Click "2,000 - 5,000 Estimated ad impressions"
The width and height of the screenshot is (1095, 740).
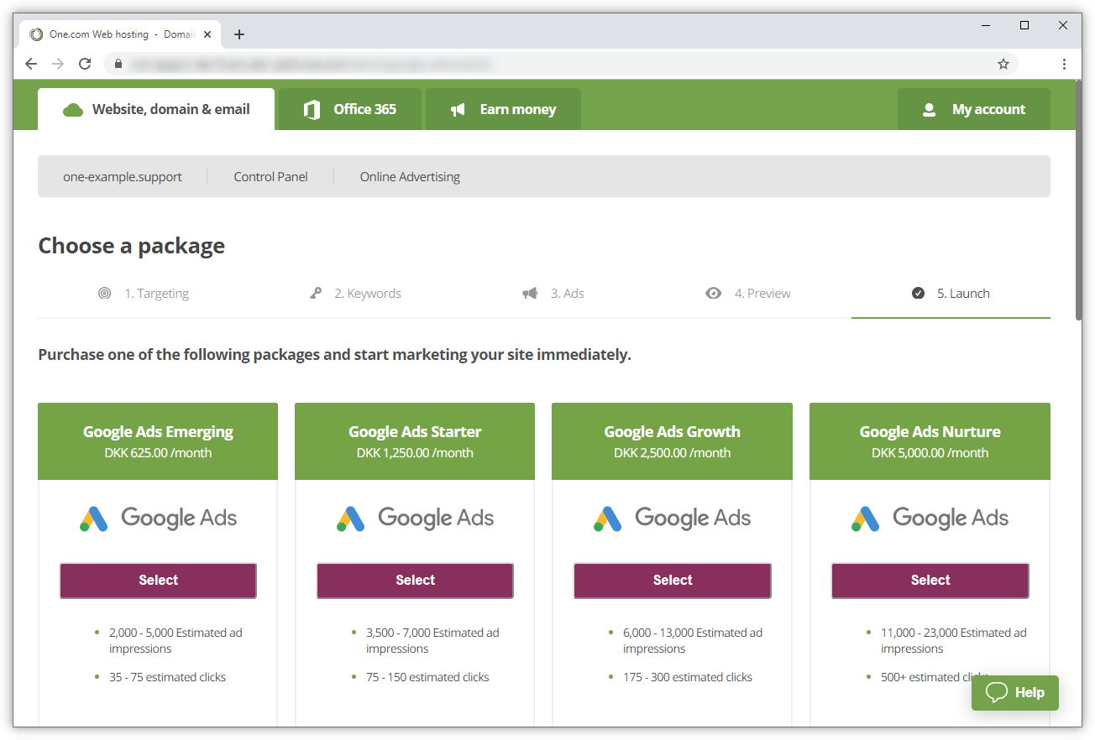point(176,641)
